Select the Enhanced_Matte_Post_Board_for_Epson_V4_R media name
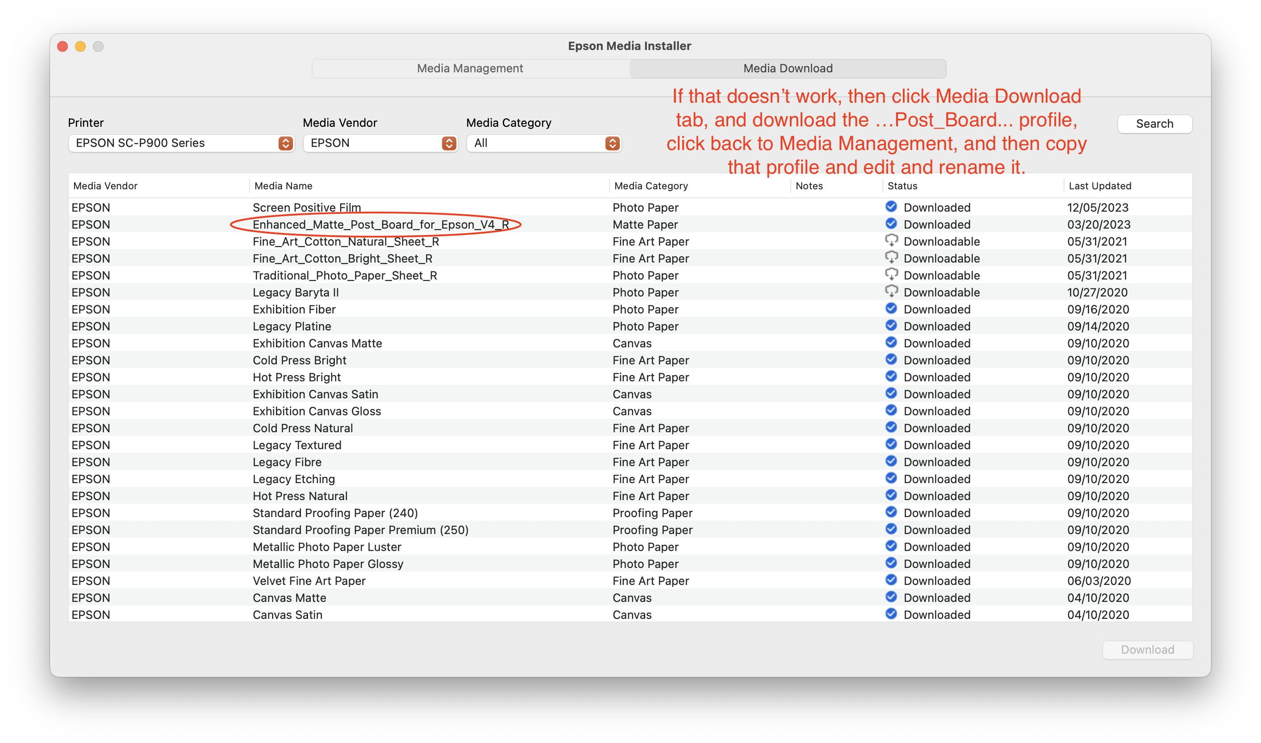Image resolution: width=1261 pixels, height=743 pixels. 380,225
